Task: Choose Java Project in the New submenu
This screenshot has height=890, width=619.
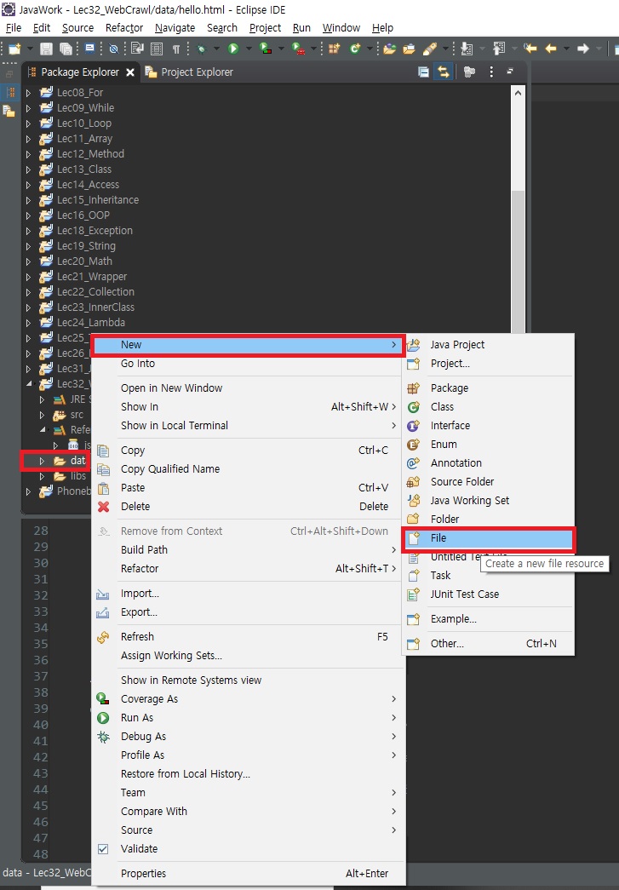Action: 489,345
